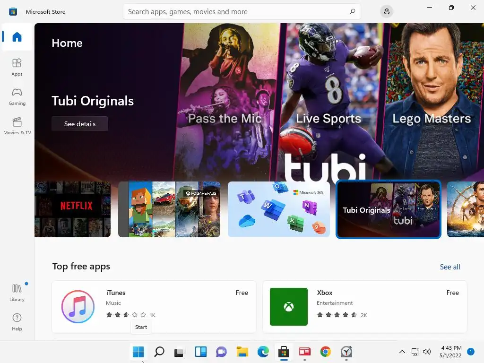Click Xbox star rating
The width and height of the screenshot is (484, 363).
pyautogui.click(x=337, y=315)
